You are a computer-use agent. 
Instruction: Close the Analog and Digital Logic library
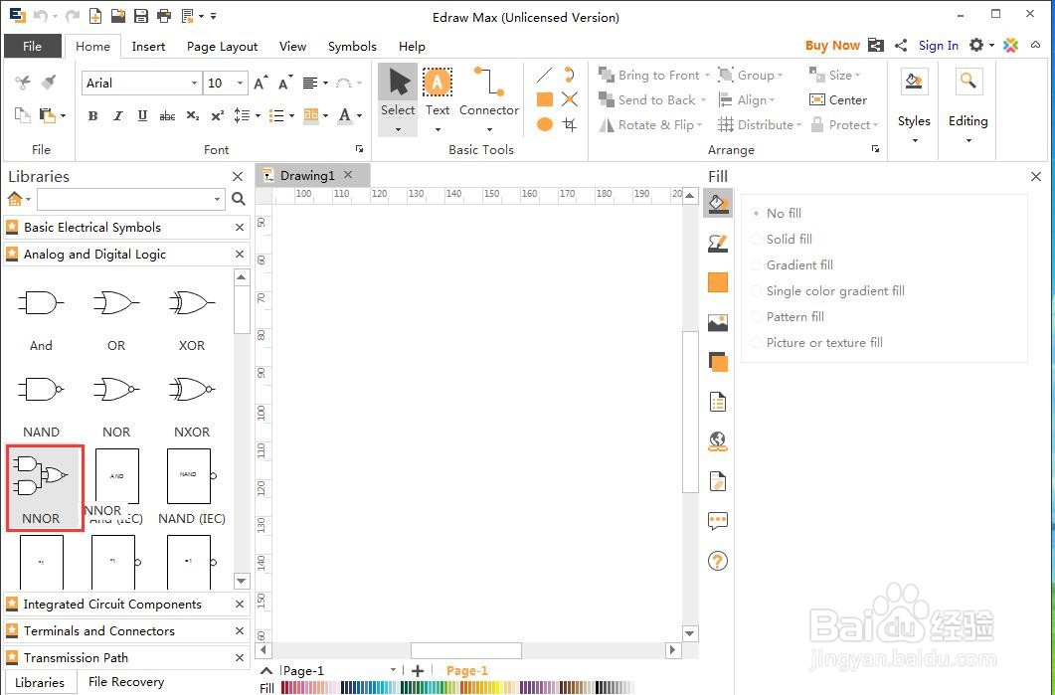[240, 254]
